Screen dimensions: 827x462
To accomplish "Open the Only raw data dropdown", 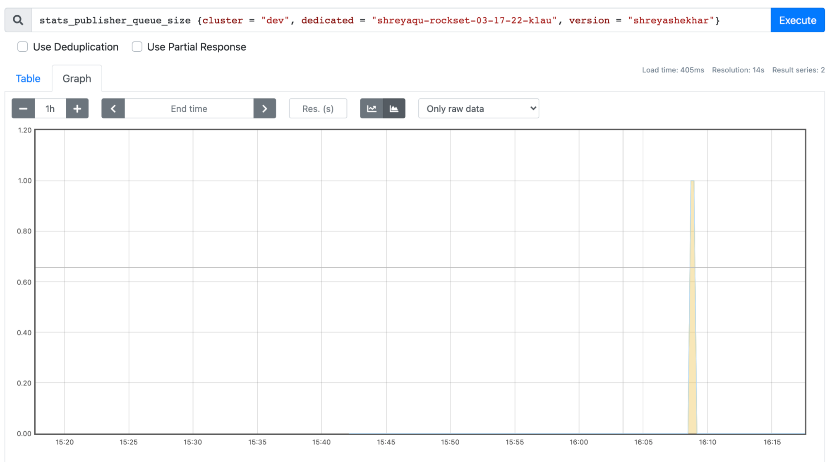I will tap(478, 108).
